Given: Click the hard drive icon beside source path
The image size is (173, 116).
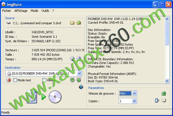Looking at the screenshot, I should coord(8,23).
